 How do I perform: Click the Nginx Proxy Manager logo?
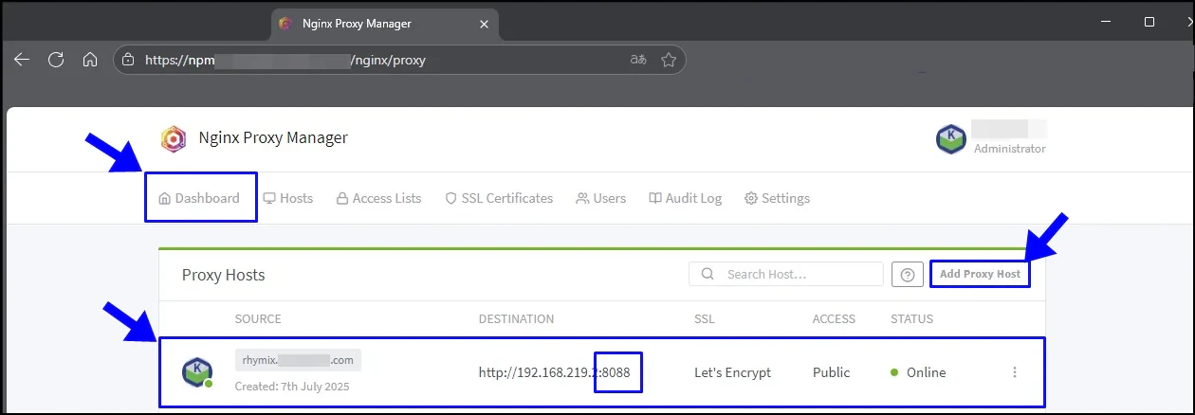pyautogui.click(x=174, y=138)
